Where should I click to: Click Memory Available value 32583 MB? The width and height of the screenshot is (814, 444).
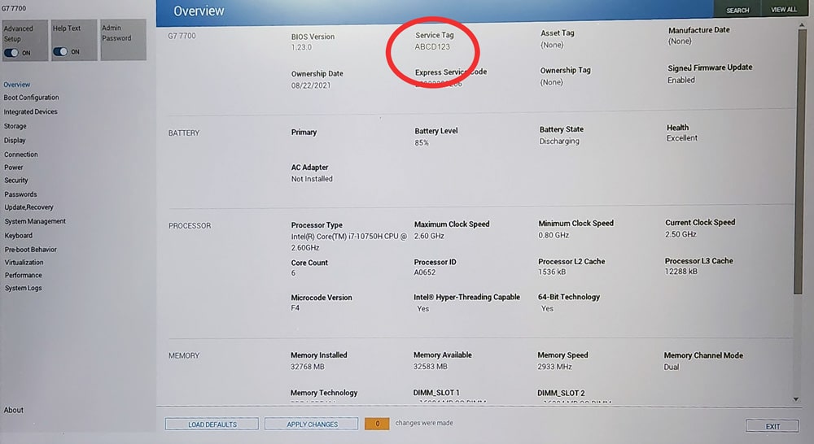pyautogui.click(x=431, y=366)
